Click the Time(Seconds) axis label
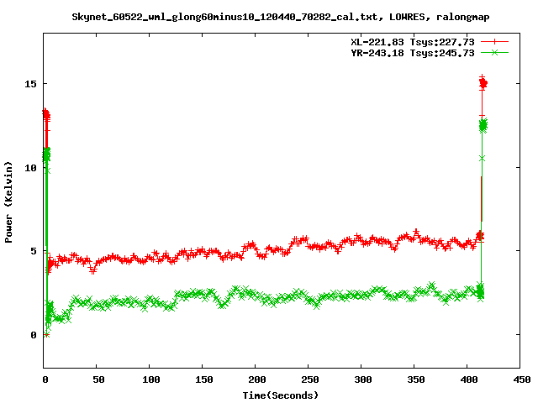Image resolution: width=538 pixels, height=403 pixels. tap(281, 395)
